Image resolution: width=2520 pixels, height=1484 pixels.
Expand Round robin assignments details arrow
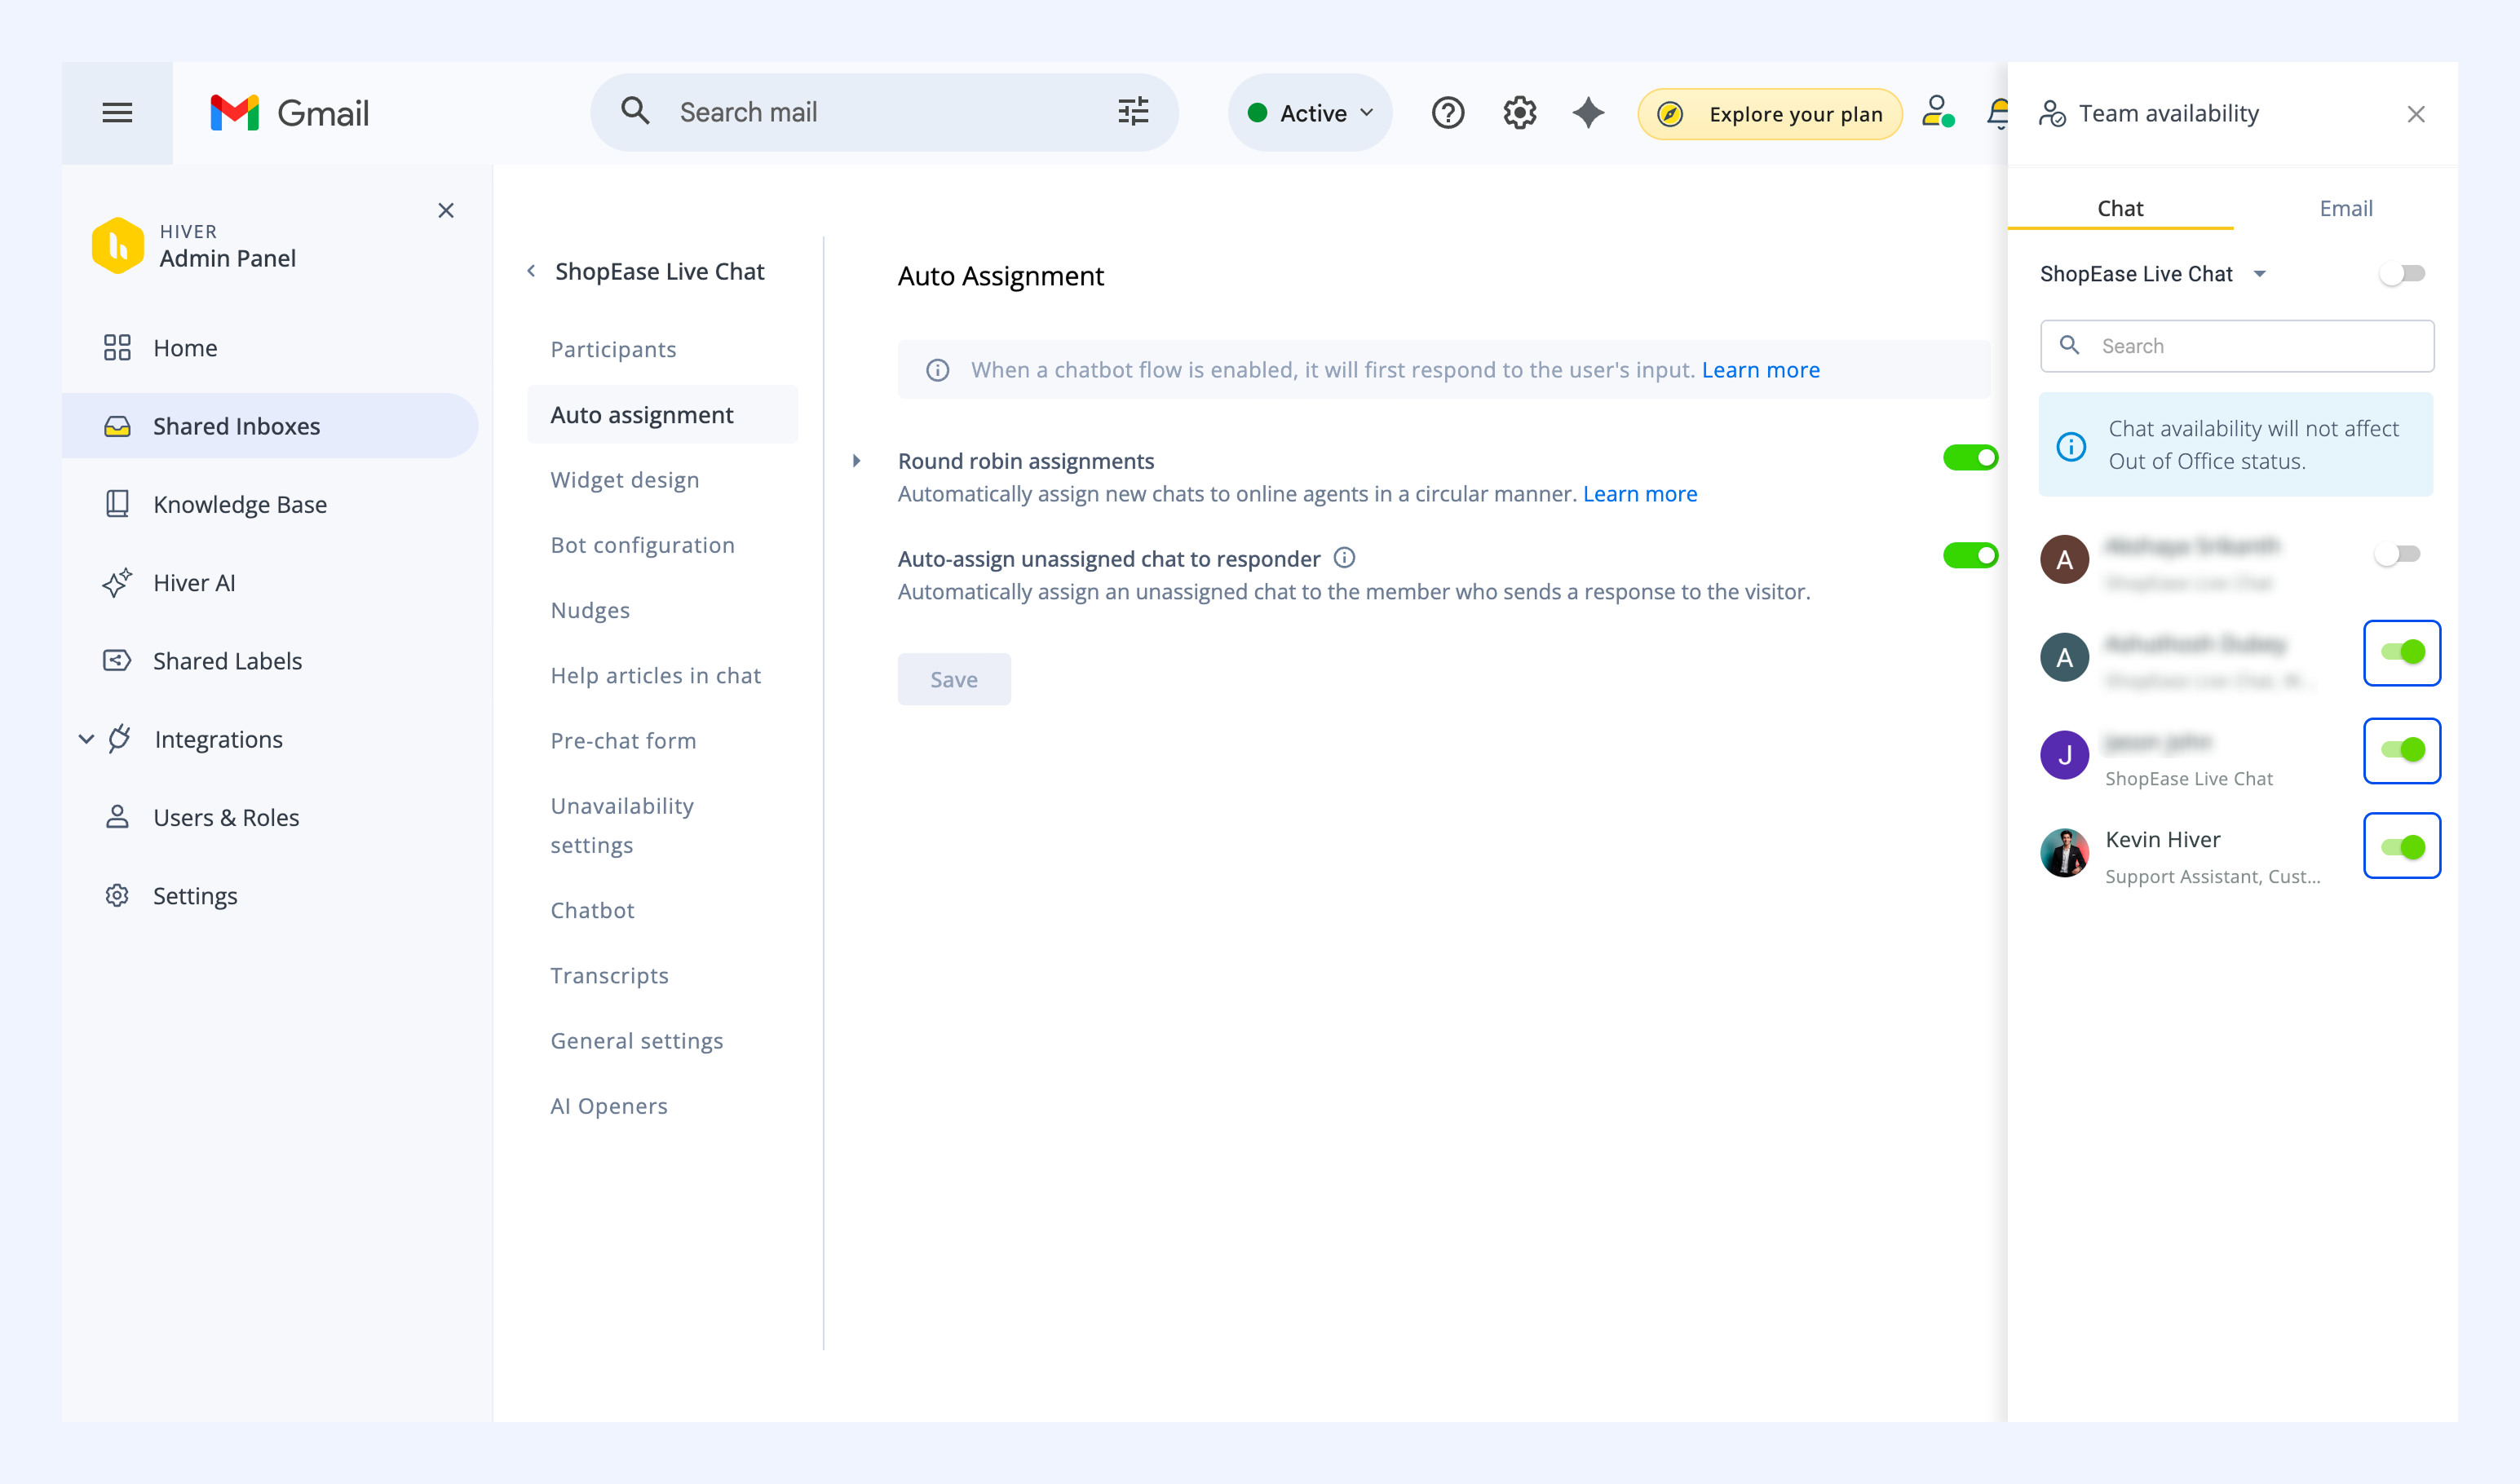[857, 461]
